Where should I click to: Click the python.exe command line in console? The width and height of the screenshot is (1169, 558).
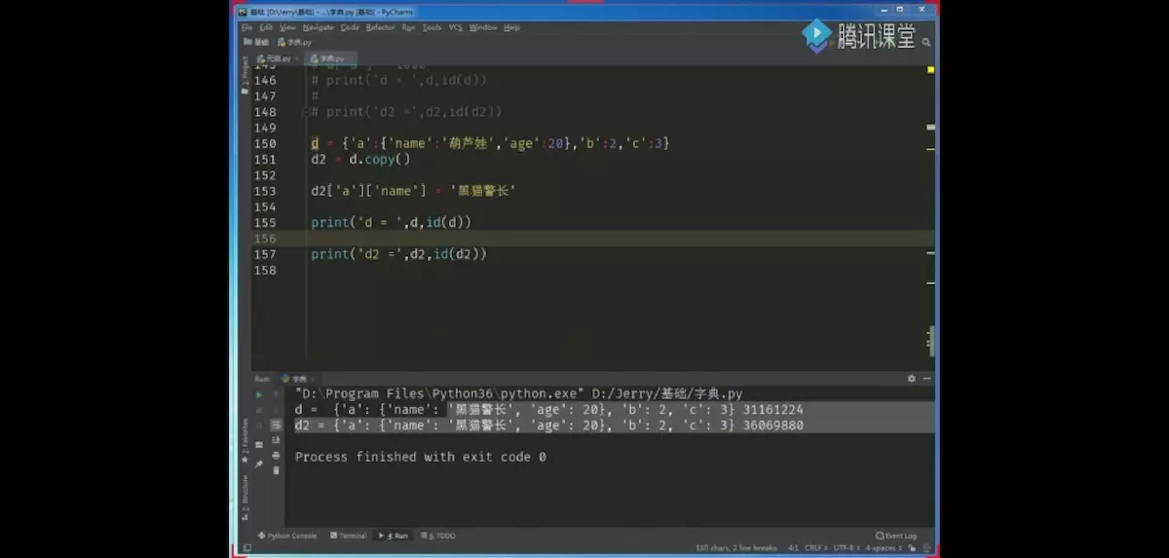(518, 394)
